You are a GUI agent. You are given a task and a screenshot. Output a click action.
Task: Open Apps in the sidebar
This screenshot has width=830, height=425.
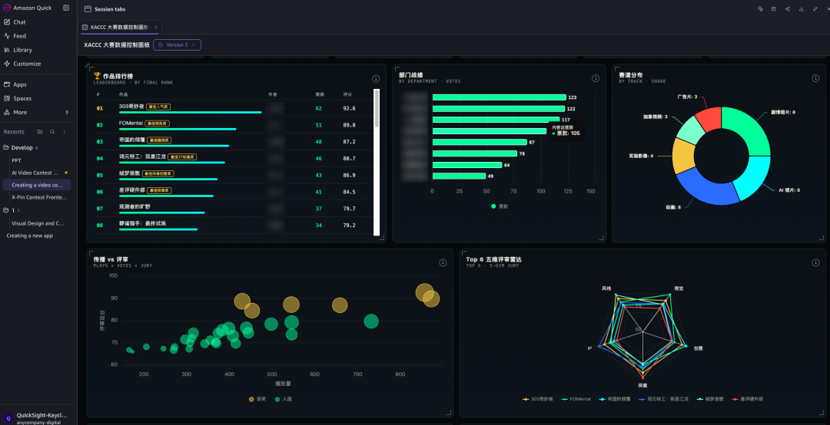tap(15, 84)
